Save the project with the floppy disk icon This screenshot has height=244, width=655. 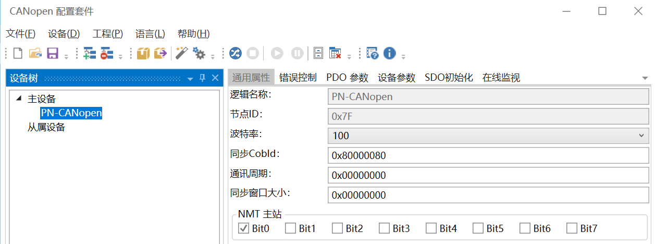[x=52, y=53]
